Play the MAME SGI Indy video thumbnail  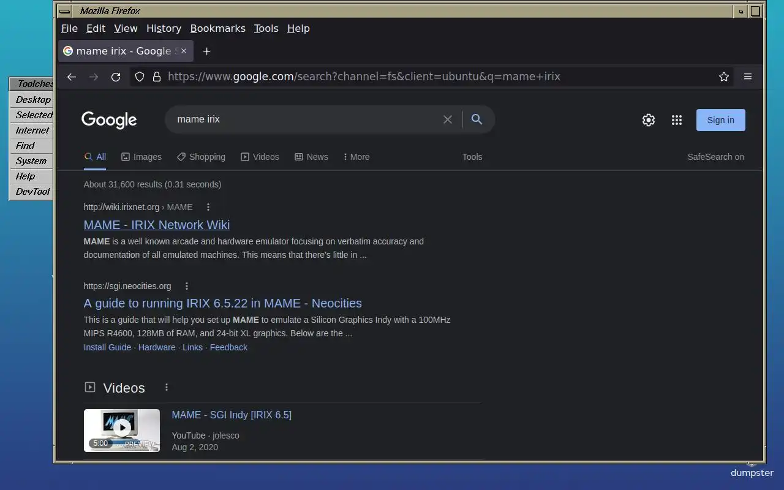point(122,431)
